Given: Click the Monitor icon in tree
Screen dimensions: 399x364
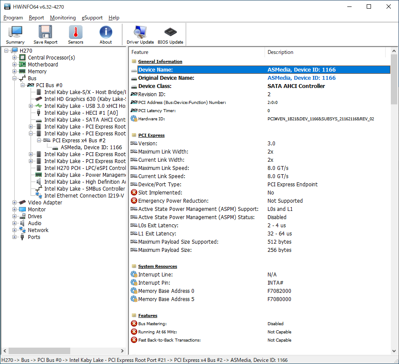Looking at the screenshot, I should click(22, 209).
